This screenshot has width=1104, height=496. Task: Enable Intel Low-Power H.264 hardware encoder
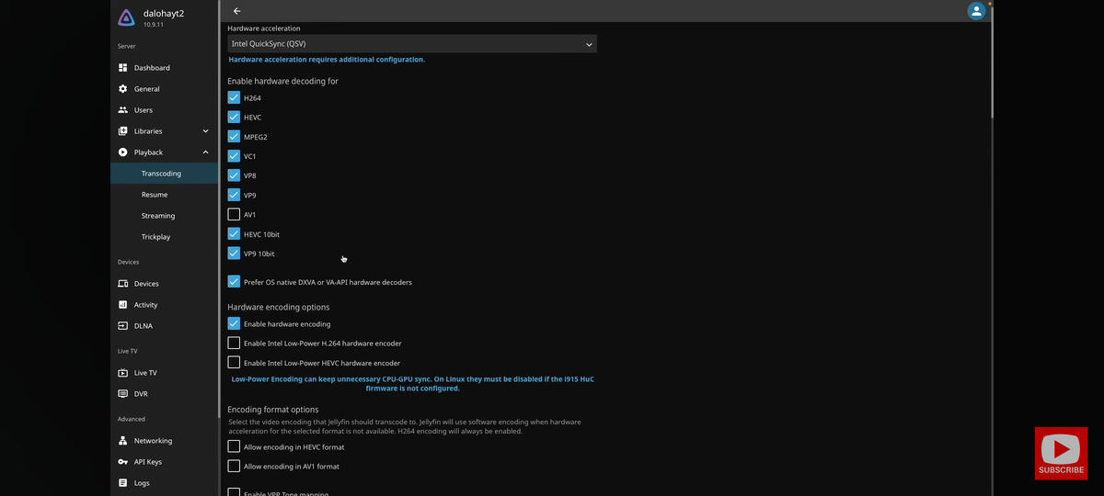[234, 343]
